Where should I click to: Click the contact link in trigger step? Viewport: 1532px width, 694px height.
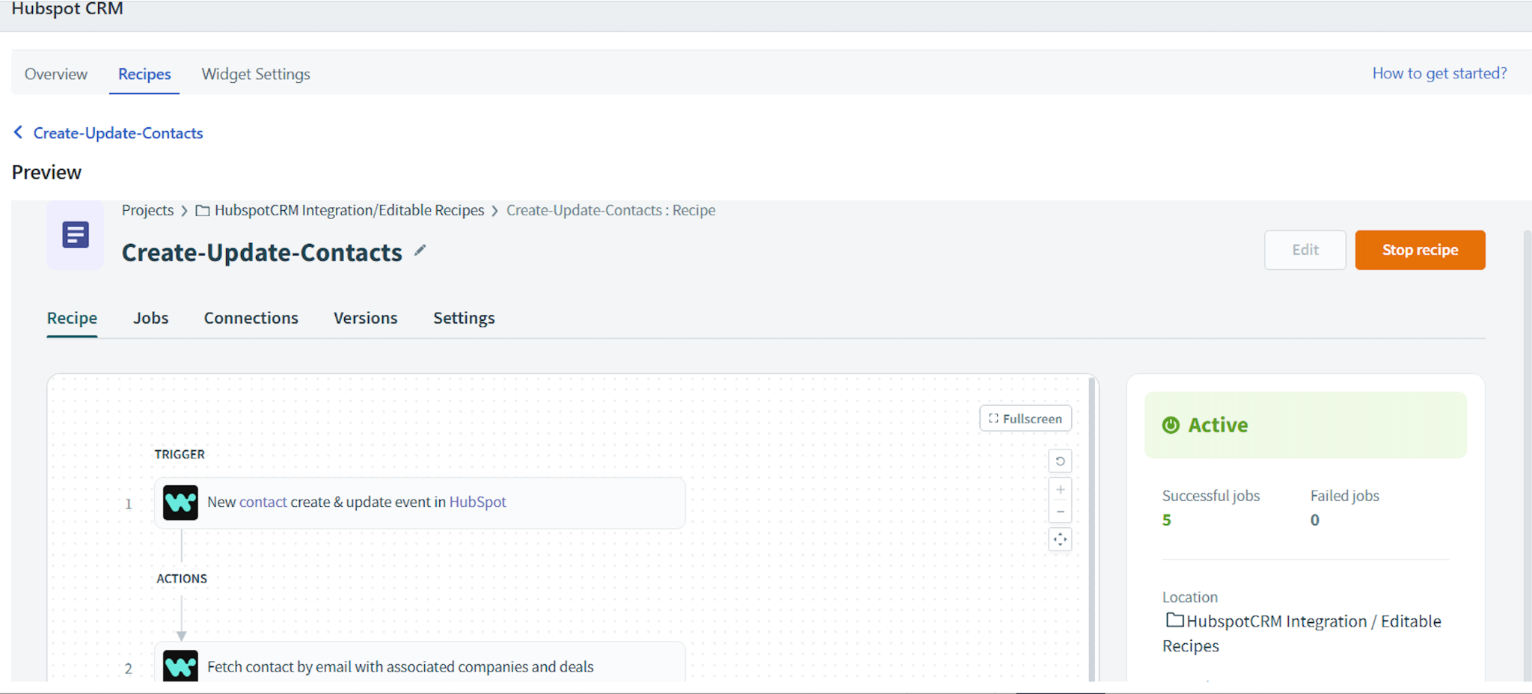263,502
